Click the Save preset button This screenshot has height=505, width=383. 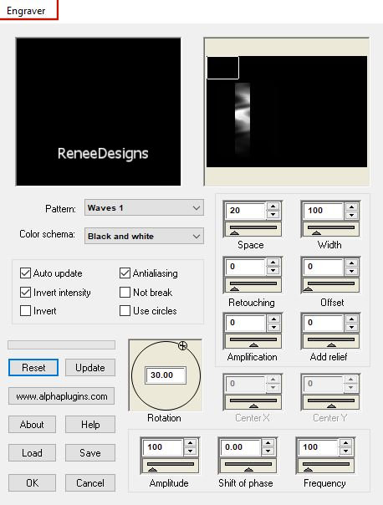tap(90, 453)
